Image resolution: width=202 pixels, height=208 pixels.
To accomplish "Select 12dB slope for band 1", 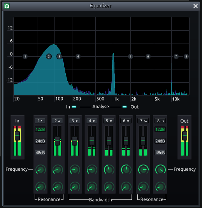I will pyautogui.click(x=40, y=129).
